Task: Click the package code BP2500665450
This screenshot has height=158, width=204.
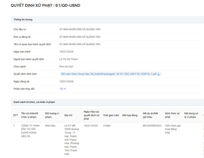Action: coord(152,126)
